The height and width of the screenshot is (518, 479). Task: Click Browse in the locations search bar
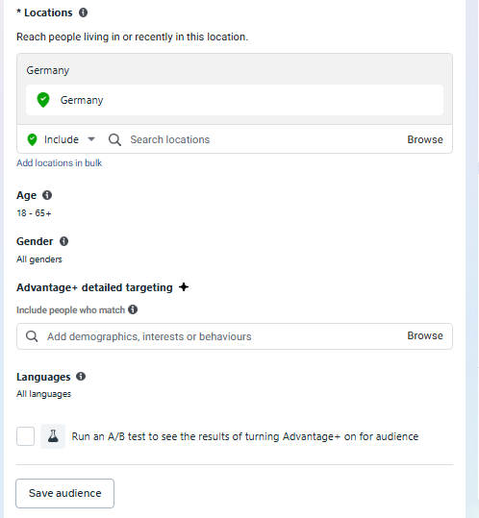point(425,139)
